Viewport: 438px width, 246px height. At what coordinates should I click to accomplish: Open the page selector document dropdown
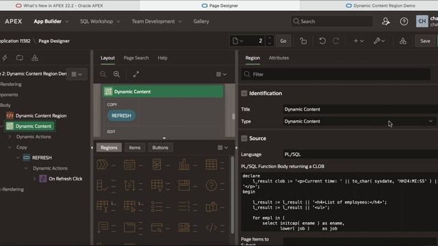pyautogui.click(x=237, y=41)
